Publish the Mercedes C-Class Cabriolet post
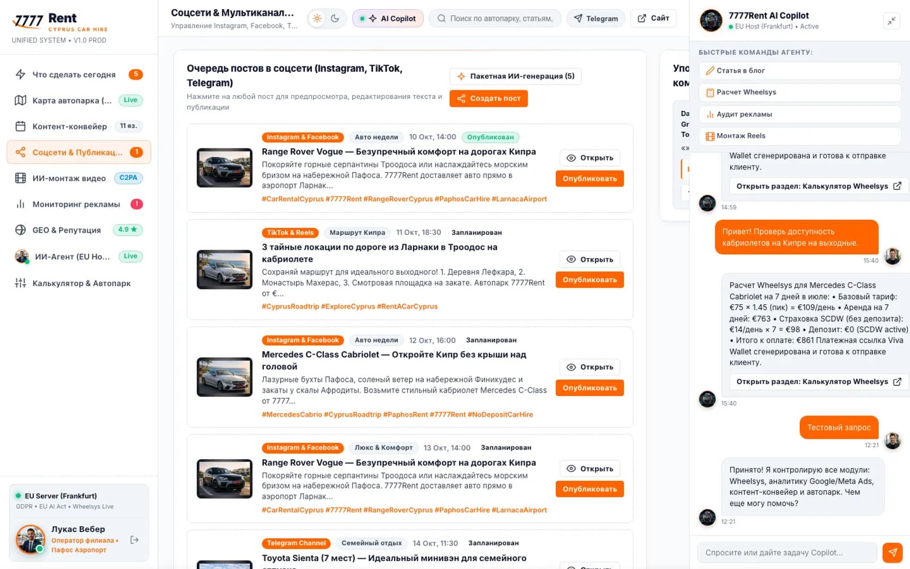 click(x=590, y=388)
